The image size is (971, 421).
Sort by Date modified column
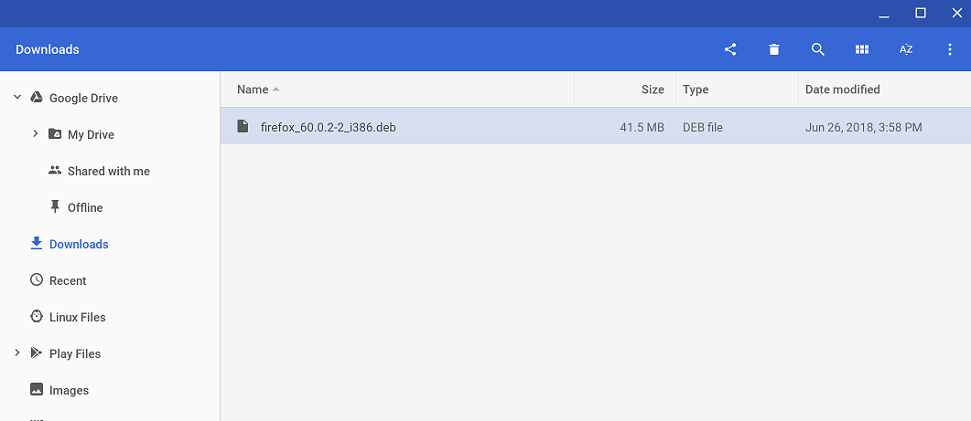(842, 89)
